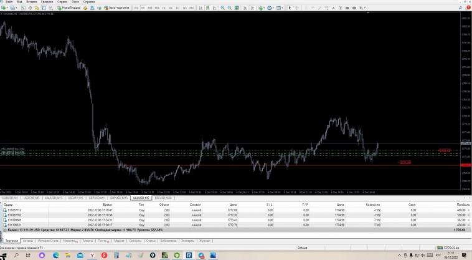Select the candlestick chart type icon
This screenshot has height=260, width=472.
pyautogui.click(x=207, y=7)
